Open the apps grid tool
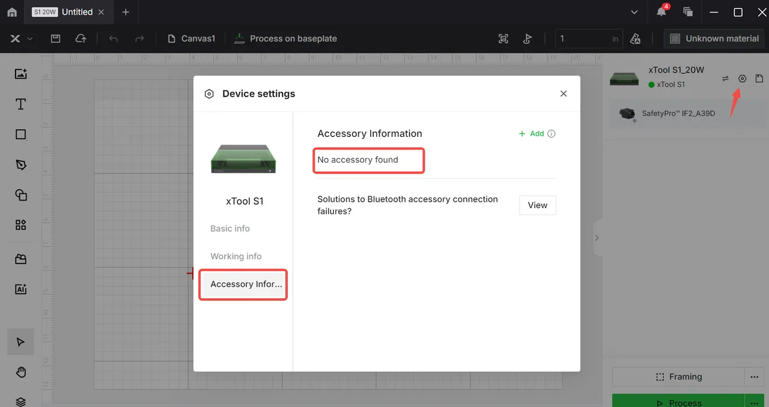The width and height of the screenshot is (769, 407). pos(21,225)
